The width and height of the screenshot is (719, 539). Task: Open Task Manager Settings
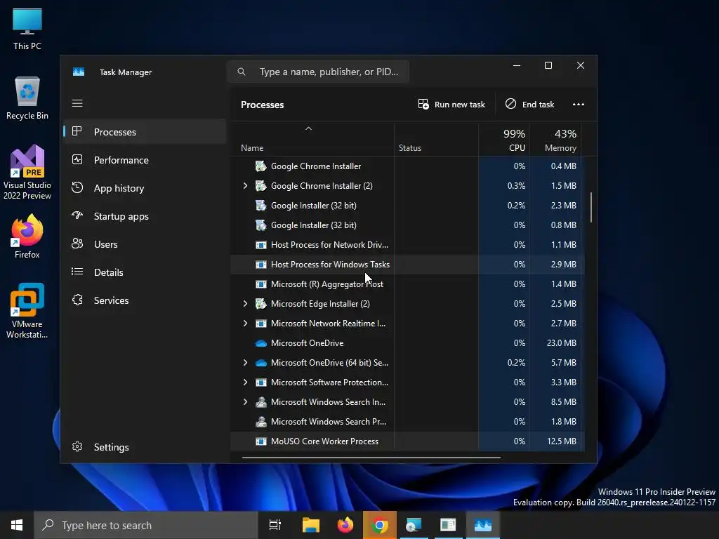(145, 447)
